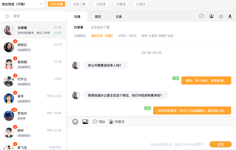The height and width of the screenshot is (150, 236).
Task: Open conversation with 付宇立
Action: pyautogui.click(x=33, y=81)
